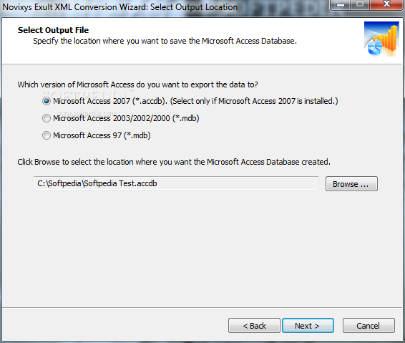Click the output path field showing Softpedia Test.accdb
Viewport: 405px width, 343px height.
pyautogui.click(x=176, y=183)
